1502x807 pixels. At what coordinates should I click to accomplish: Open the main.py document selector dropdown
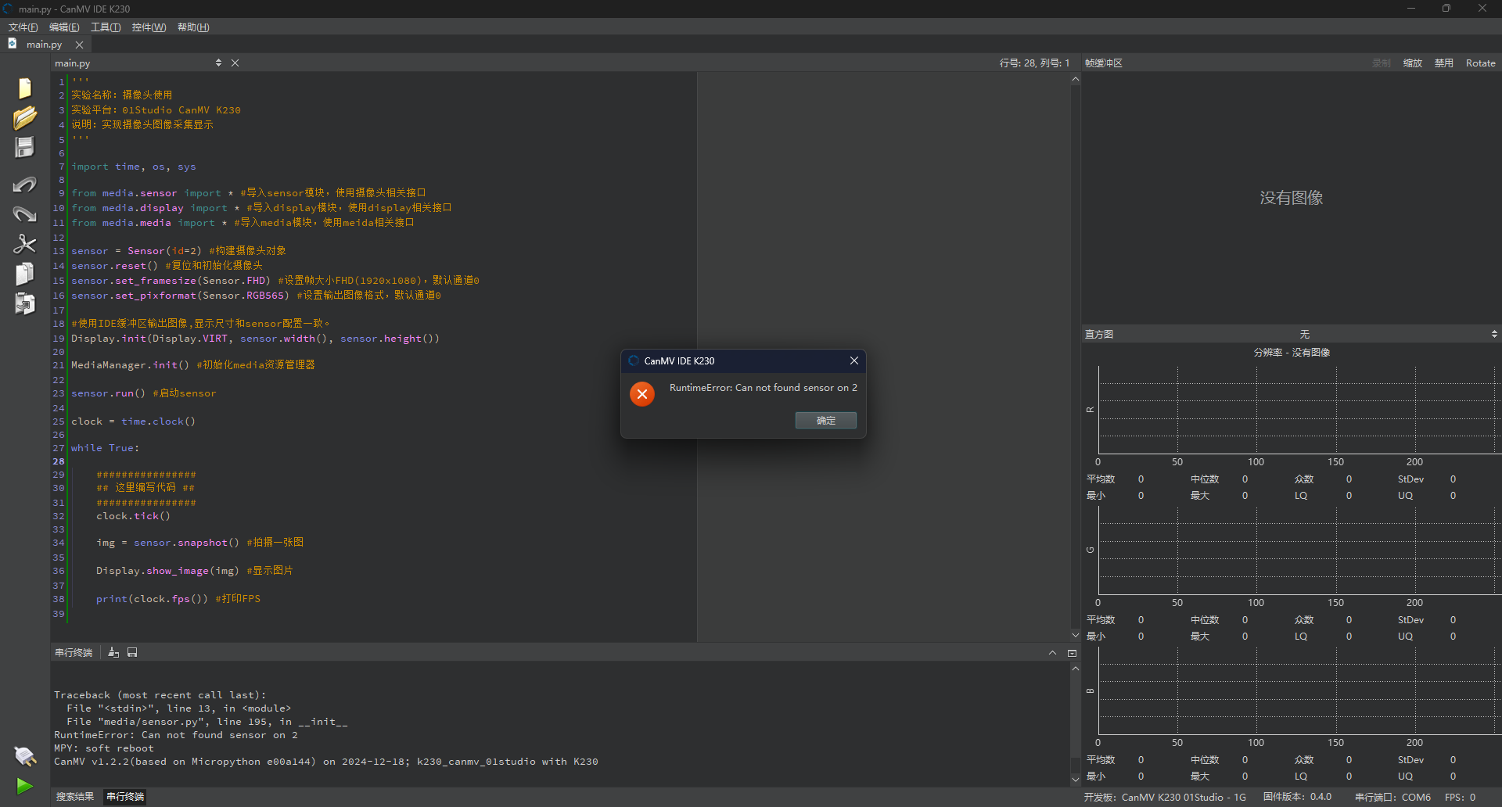coord(218,63)
